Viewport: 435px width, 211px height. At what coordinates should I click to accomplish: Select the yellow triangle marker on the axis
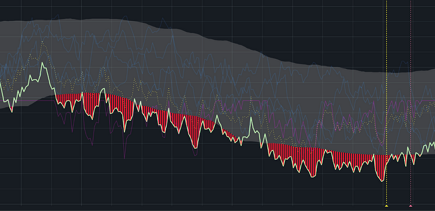click(386, 206)
